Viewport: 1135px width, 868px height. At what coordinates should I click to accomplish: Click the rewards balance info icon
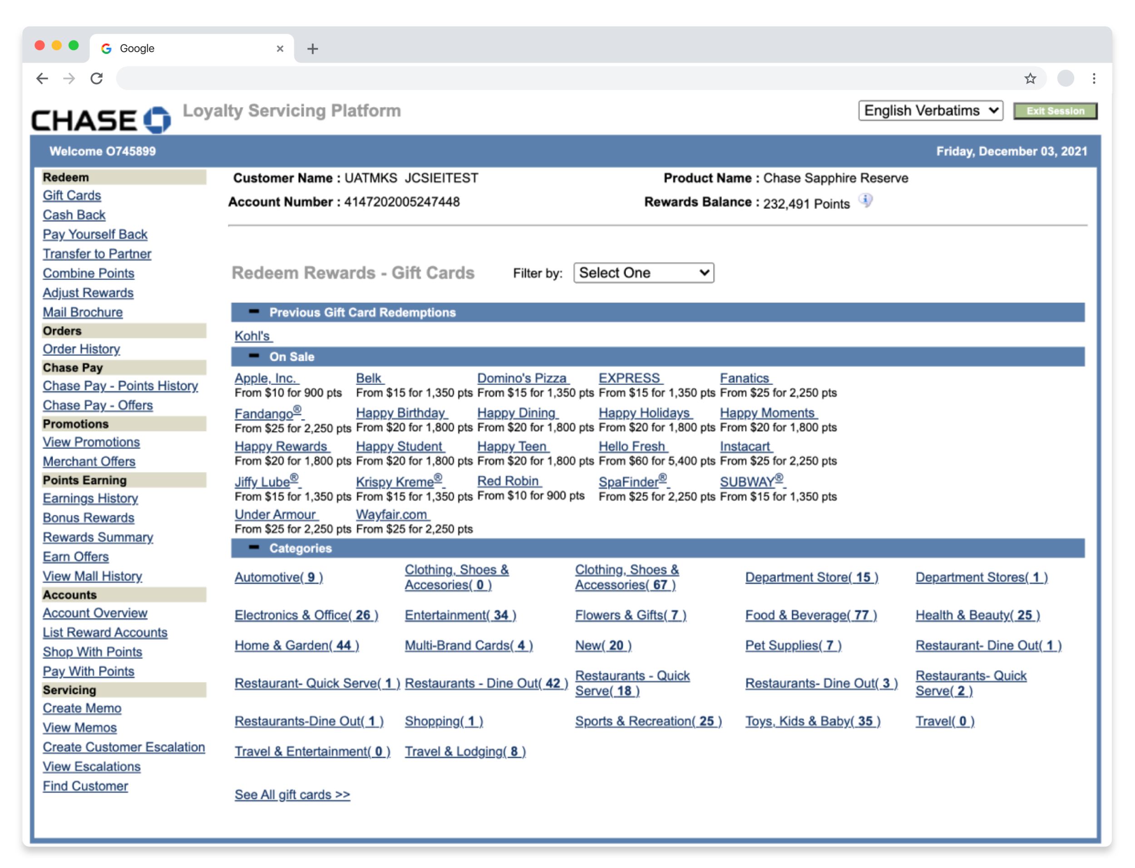[866, 200]
